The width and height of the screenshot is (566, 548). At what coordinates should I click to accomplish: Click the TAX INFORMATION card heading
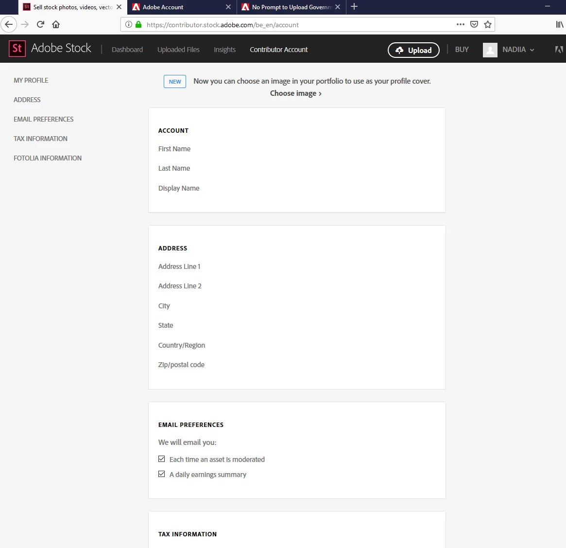tap(188, 534)
